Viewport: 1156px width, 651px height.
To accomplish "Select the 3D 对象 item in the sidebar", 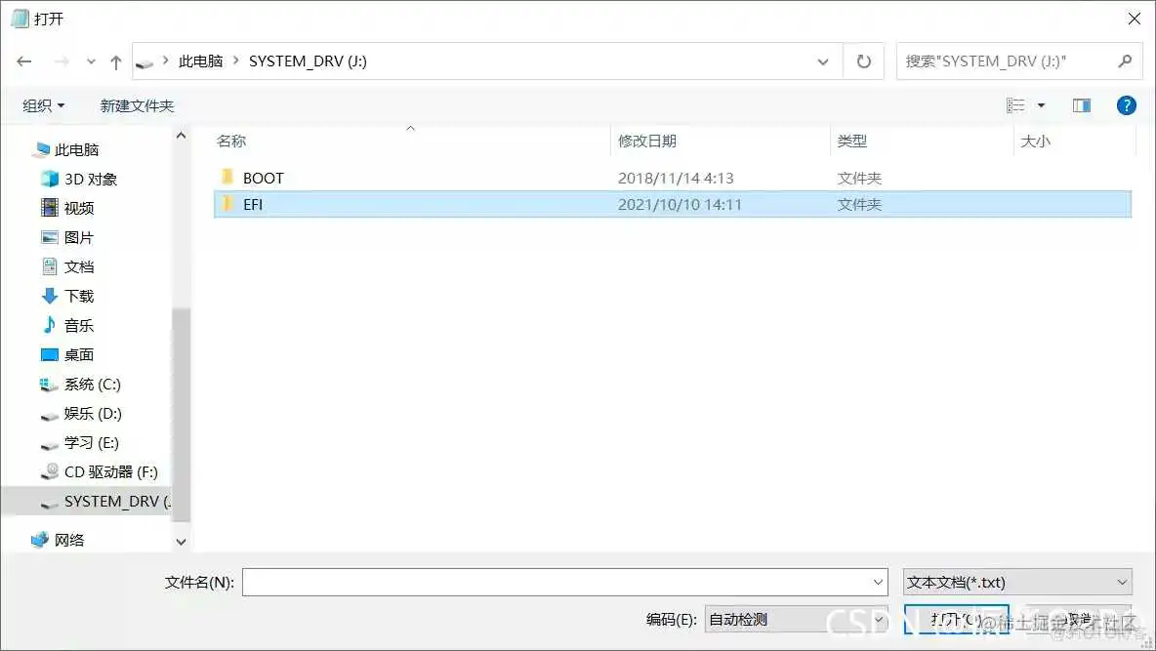I will pos(78,178).
